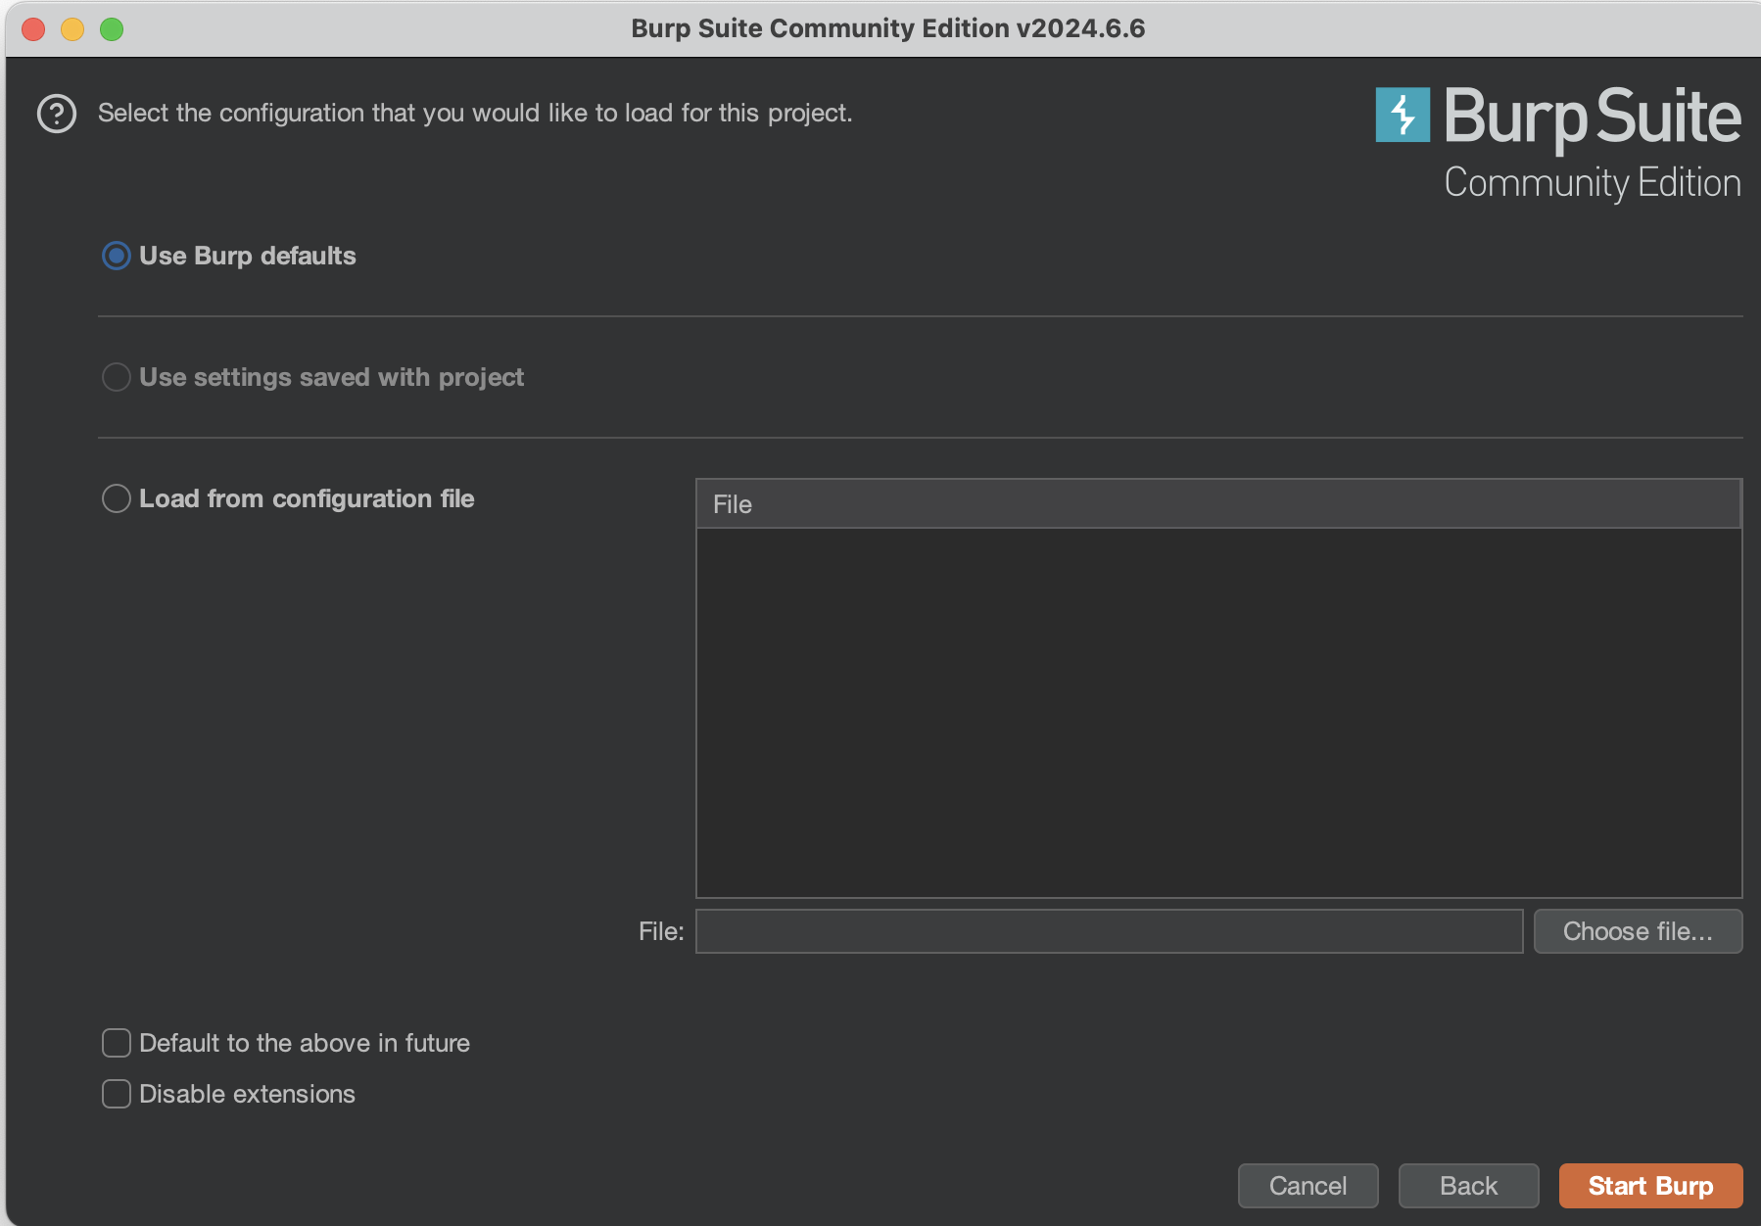Start Burp with the orange button
Screen dimensions: 1761x1226
tap(1650, 1186)
